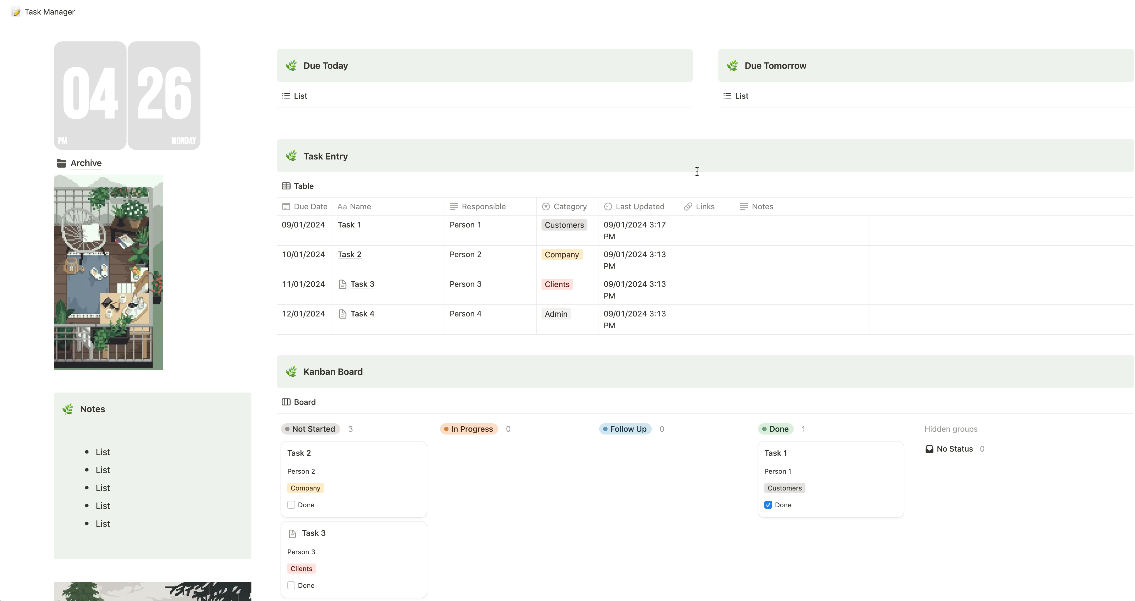Click the empty Links cell for Task 1
Image resolution: width=1135 pixels, height=601 pixels.
click(x=707, y=231)
